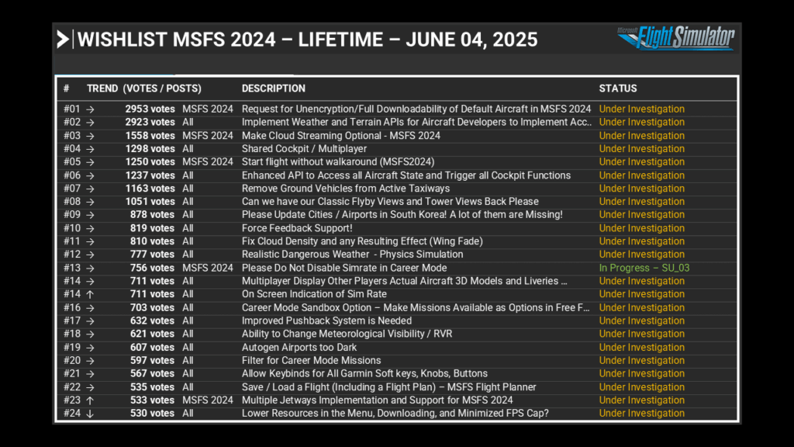Click the up trend arrow on row #23
This screenshot has width=794, height=447.
click(90, 400)
